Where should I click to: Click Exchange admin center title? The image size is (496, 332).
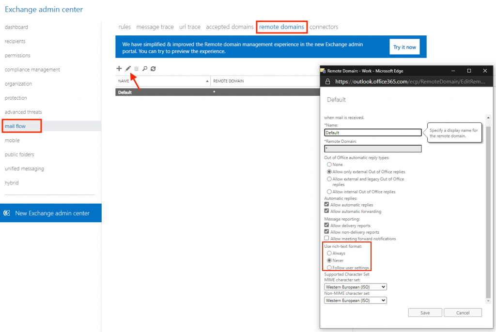pyautogui.click(x=44, y=10)
